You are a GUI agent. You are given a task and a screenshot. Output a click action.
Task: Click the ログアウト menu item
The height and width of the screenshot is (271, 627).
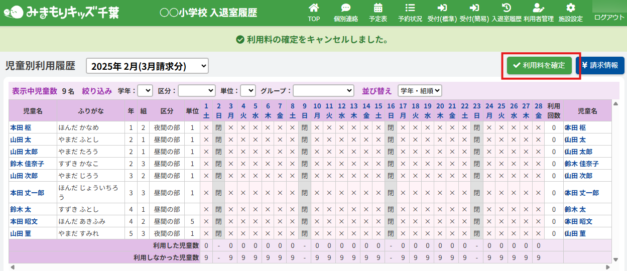[609, 17]
